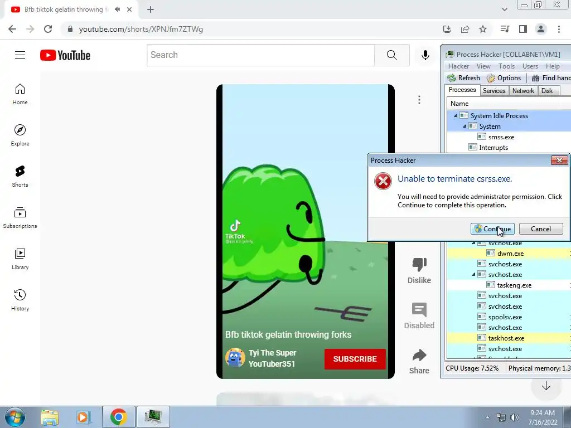Collapse svchost.exe node above taskeng.exe

[473, 274]
